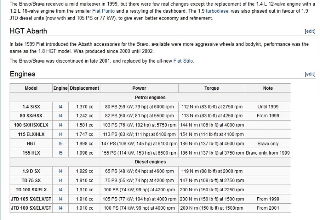The image size is (320, 220).
Task: Open I4 link in 1.9 D SX row
Action: click(x=60, y=171)
